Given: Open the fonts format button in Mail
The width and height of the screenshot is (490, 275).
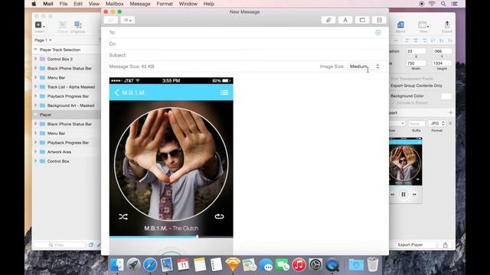Looking at the screenshot, I should tap(345, 20).
